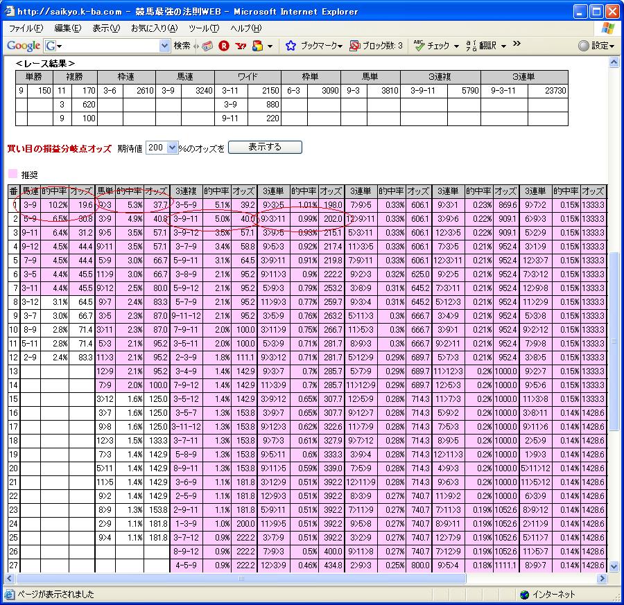624x605 pixels.
Task: Click inside the Google search input field
Action: click(x=112, y=46)
